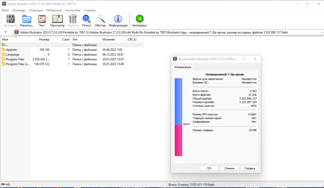This screenshot has height=188, width=324.
Task: Click the "Главный комментарий:" label
Action: [207, 118]
